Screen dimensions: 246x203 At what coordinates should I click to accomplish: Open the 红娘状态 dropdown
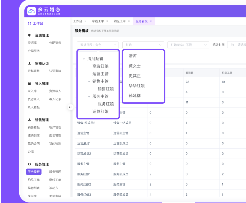point(188,45)
